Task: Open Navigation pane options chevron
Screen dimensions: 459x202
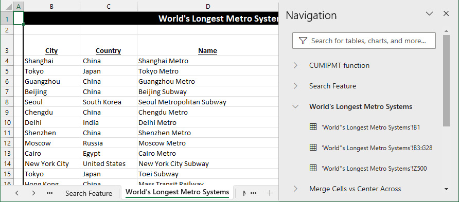Action: click(x=429, y=13)
